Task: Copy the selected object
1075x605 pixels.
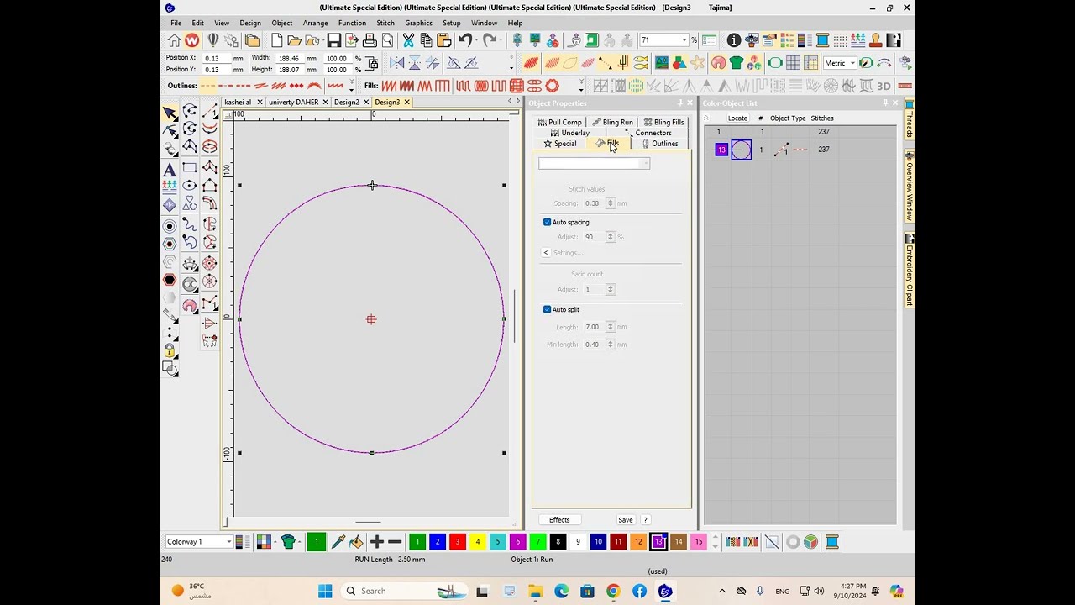Action: 426,40
